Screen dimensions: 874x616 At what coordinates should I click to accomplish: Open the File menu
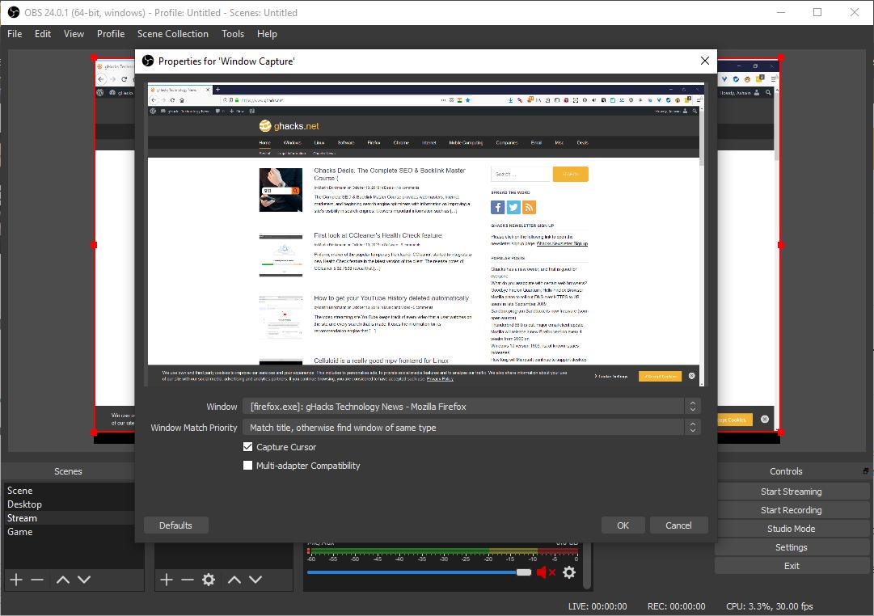point(15,34)
